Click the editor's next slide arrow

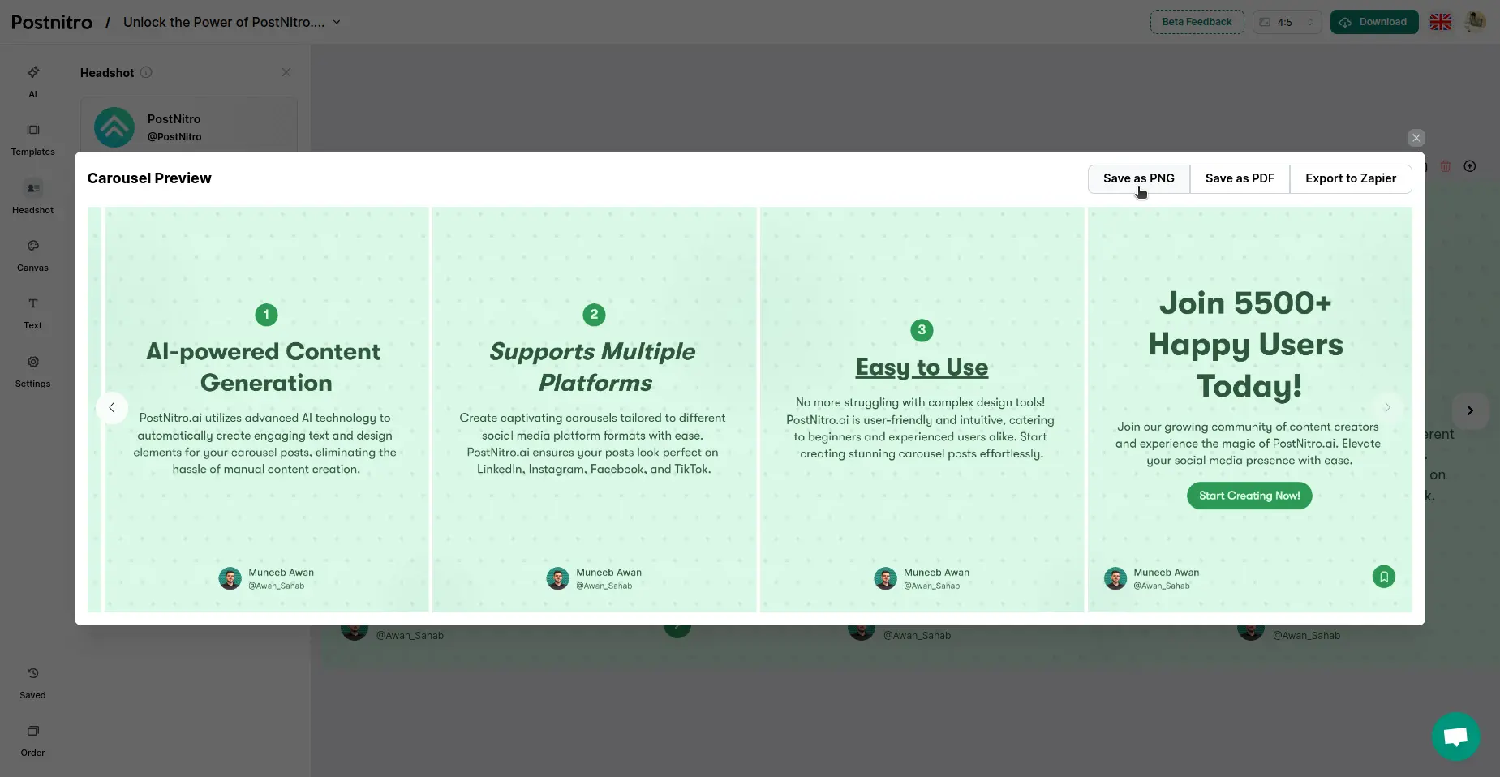pos(1470,410)
